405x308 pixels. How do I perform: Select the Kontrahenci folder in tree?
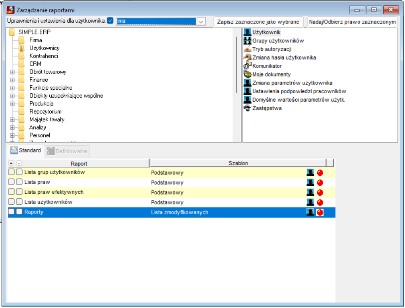(44, 56)
